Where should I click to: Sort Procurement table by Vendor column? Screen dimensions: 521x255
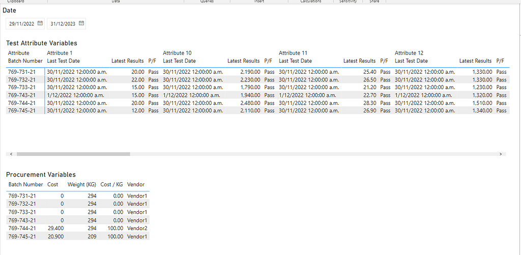[x=135, y=184]
